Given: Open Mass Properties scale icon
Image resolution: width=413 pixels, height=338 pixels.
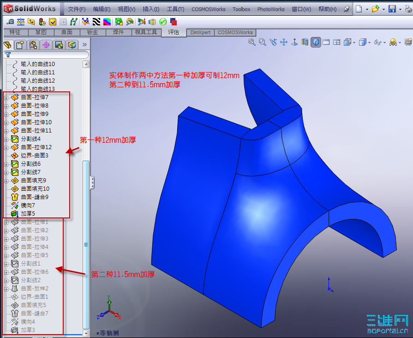Looking at the screenshot, I should coord(21,22).
